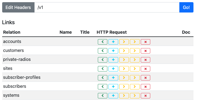Click first yellow arrow PUT button for private-radios
This screenshot has height=103, width=197.
(x=124, y=60)
